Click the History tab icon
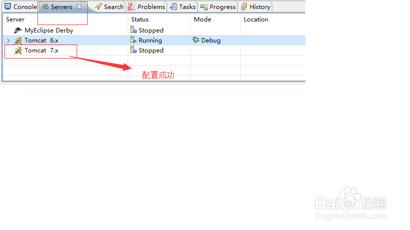This screenshot has width=410, height=230. (244, 6)
